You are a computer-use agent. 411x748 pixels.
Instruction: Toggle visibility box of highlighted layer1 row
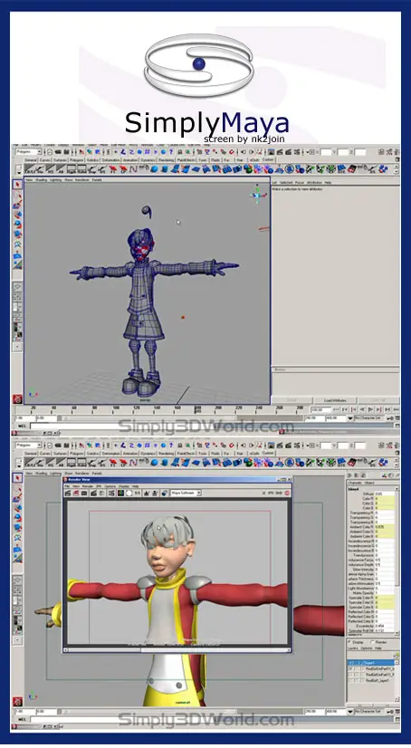coord(351,663)
